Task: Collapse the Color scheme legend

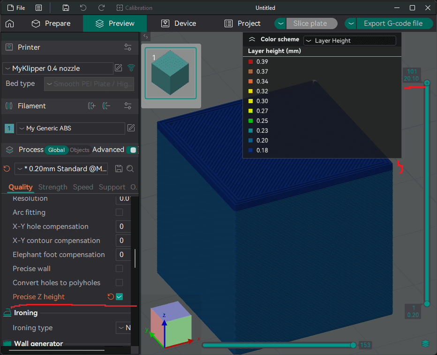Action: [252, 39]
